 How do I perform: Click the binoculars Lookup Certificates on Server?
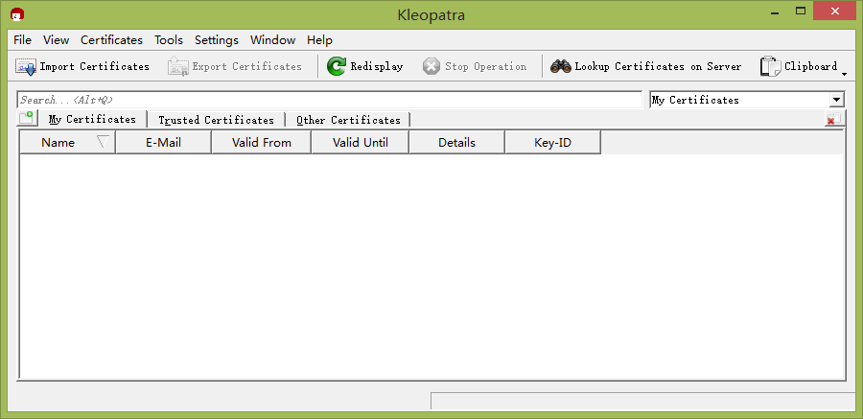[645, 66]
